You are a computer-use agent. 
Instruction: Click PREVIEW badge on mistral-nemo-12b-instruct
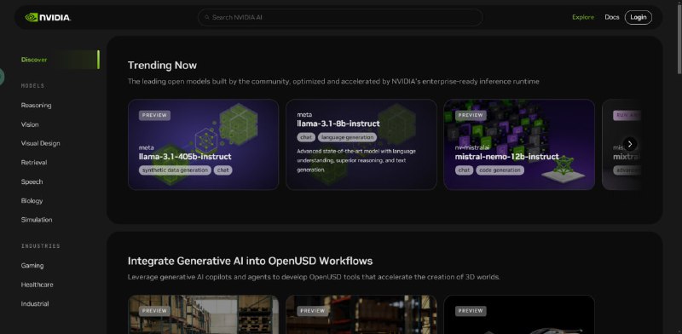[471, 115]
